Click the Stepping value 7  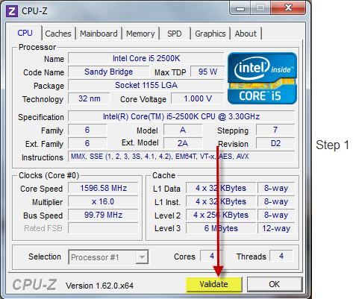pyautogui.click(x=275, y=130)
